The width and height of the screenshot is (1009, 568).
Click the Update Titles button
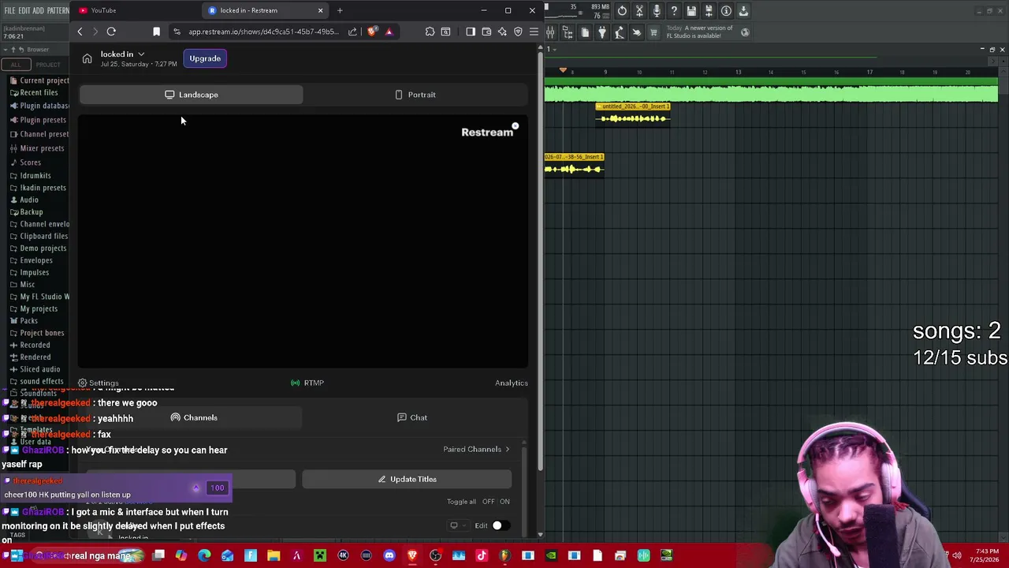tap(407, 479)
